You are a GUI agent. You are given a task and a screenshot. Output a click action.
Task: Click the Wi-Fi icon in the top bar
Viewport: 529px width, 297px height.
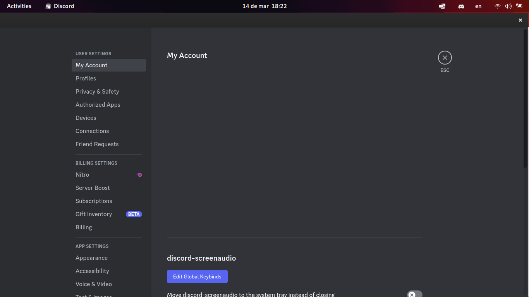pyautogui.click(x=497, y=6)
